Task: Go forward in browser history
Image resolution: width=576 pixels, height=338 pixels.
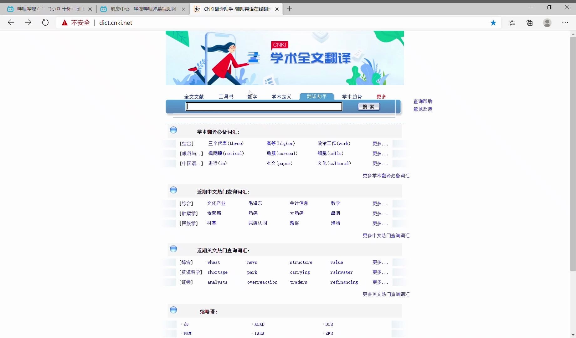Action: [28, 23]
